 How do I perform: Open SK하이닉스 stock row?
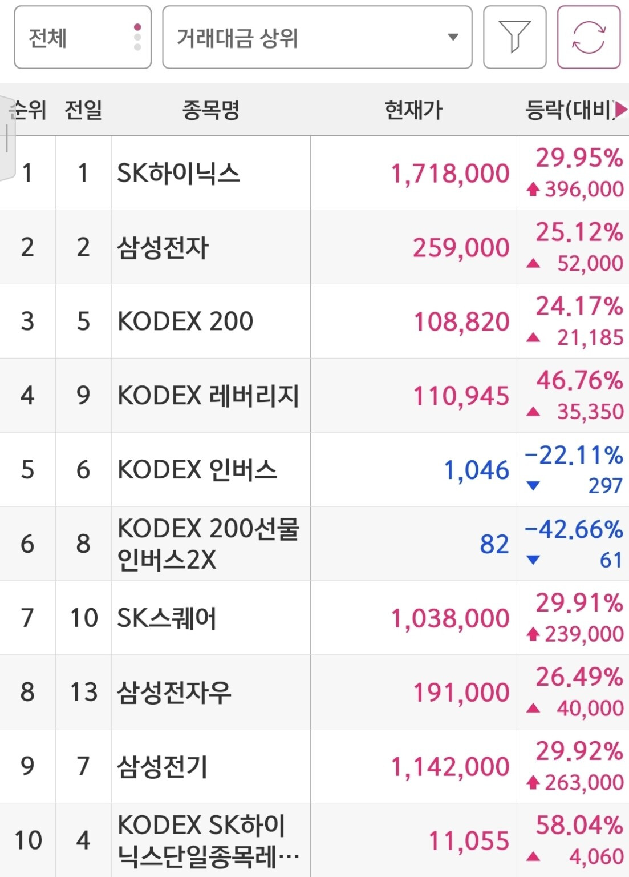click(x=314, y=173)
